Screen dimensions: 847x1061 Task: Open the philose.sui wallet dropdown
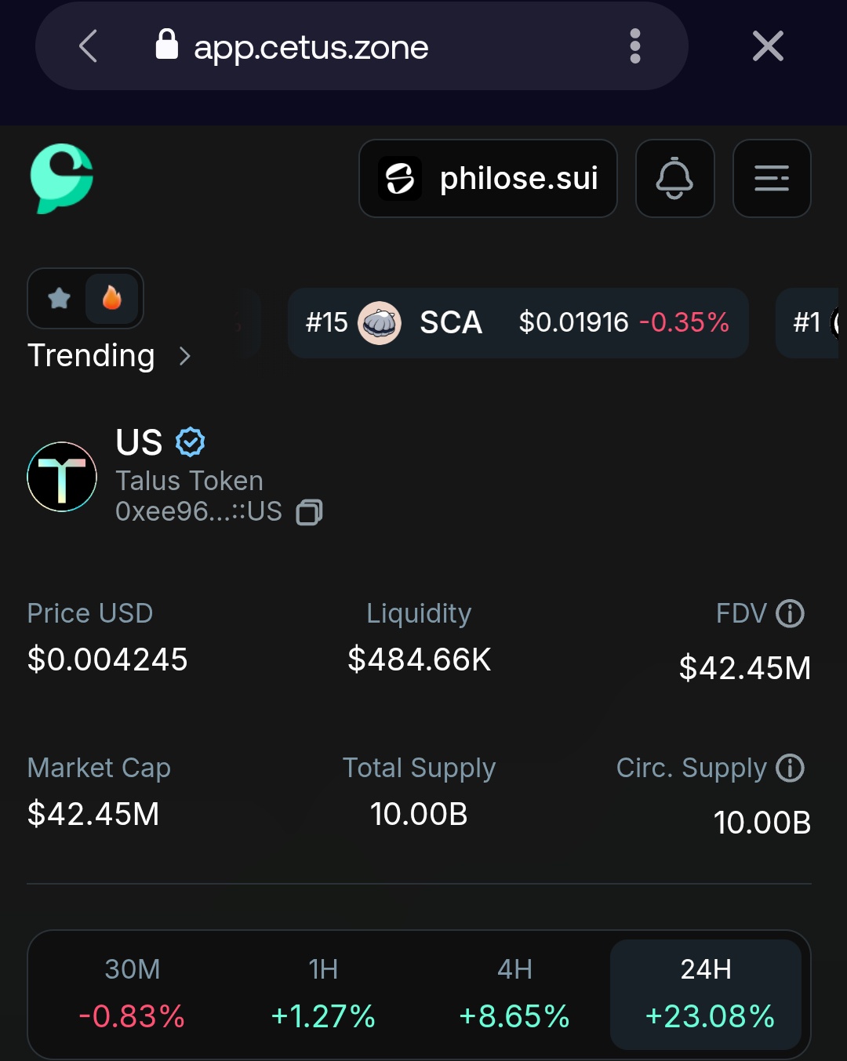click(488, 178)
